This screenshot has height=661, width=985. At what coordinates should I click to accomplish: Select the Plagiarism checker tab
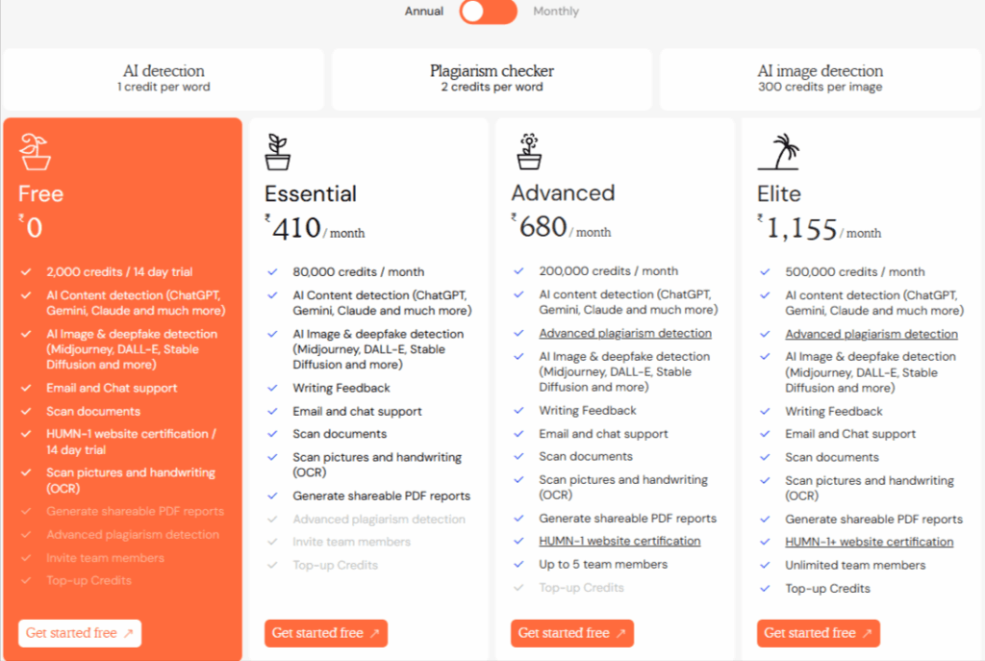[x=492, y=78]
